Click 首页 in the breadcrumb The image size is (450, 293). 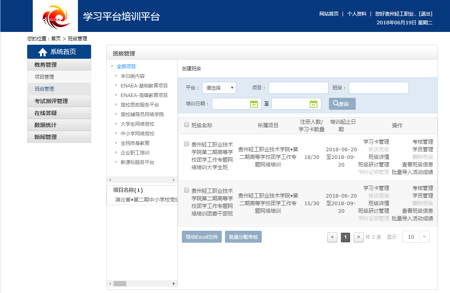click(56, 38)
